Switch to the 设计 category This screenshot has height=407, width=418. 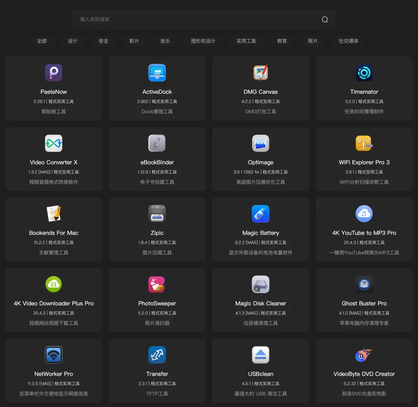72,41
